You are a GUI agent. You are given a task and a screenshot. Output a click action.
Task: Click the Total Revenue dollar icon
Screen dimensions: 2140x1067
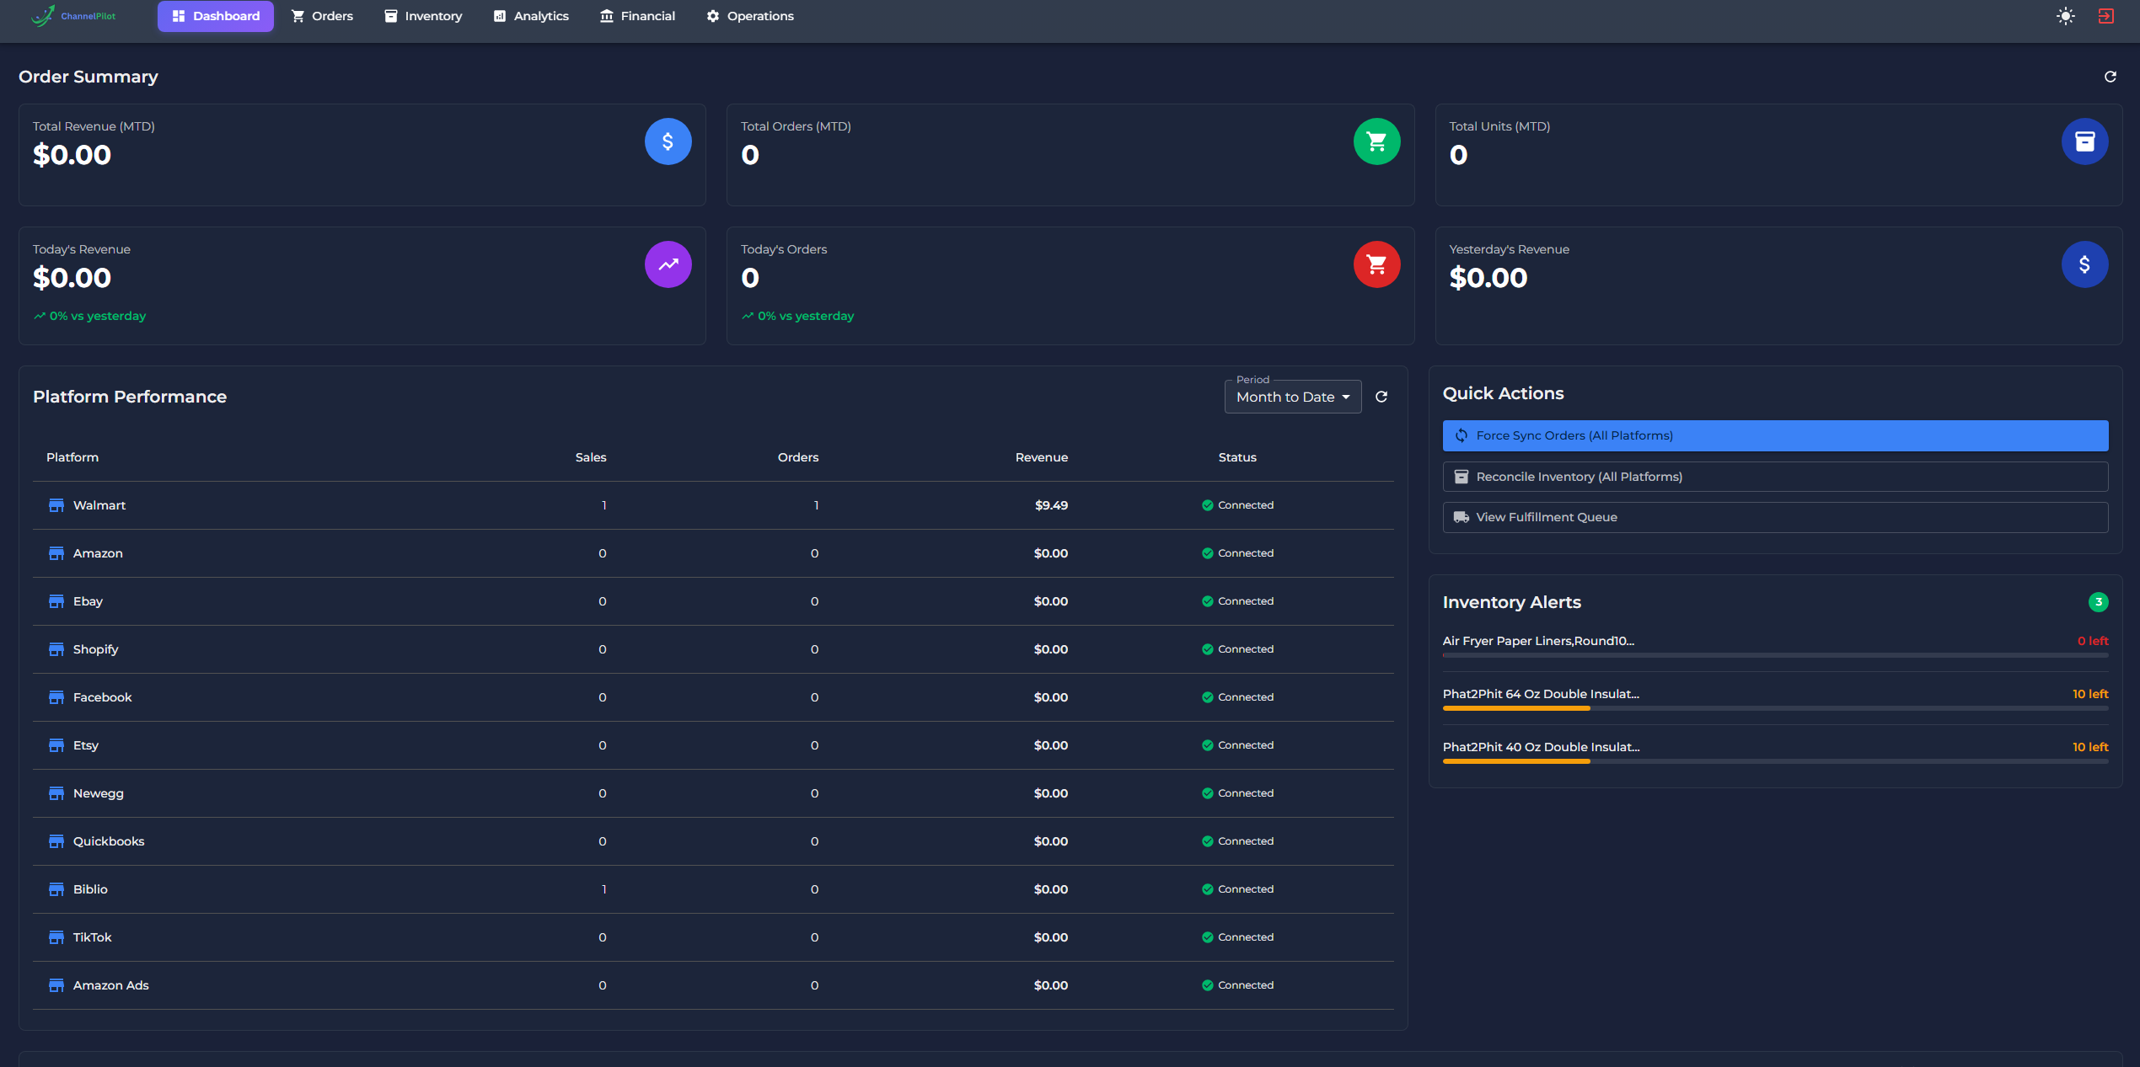[668, 141]
